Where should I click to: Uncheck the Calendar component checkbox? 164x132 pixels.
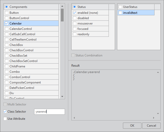[x=6, y=23]
